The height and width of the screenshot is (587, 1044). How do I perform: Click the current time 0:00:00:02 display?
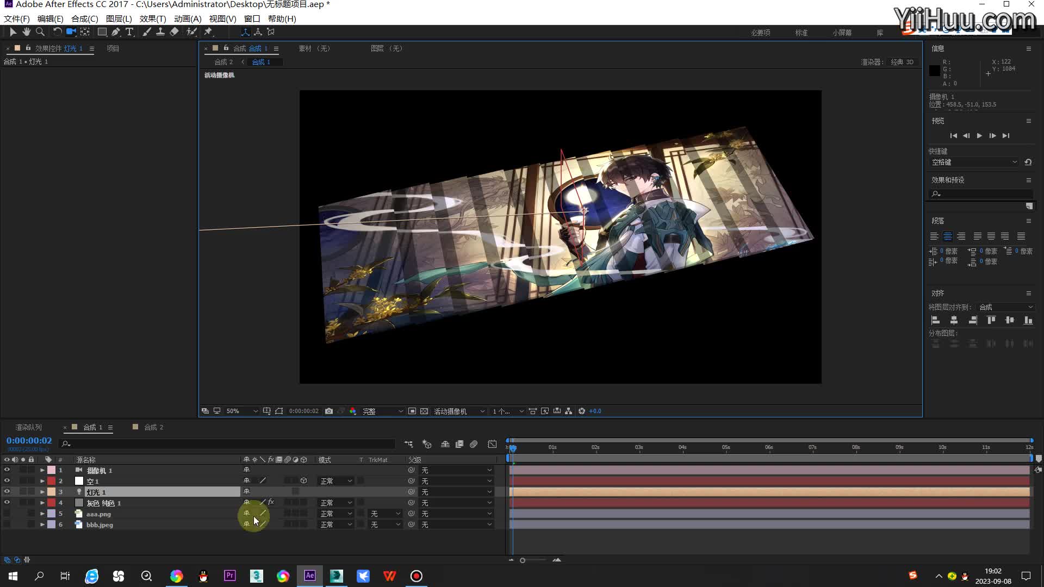click(x=29, y=441)
